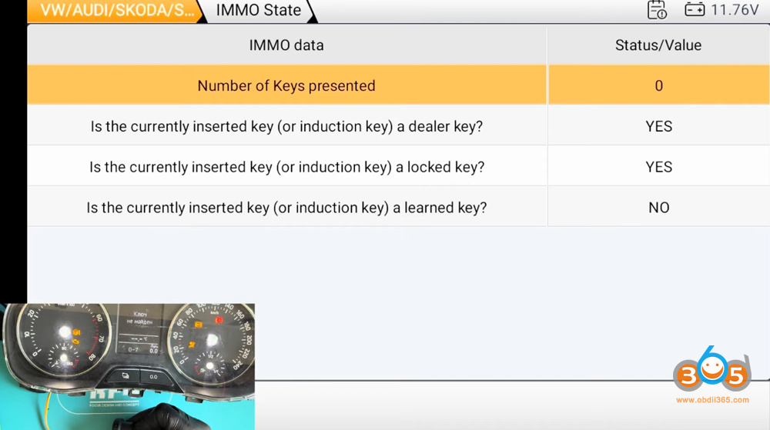Click the instrument cluster video thumbnail display
The height and width of the screenshot is (430, 770).
[x=129, y=365]
